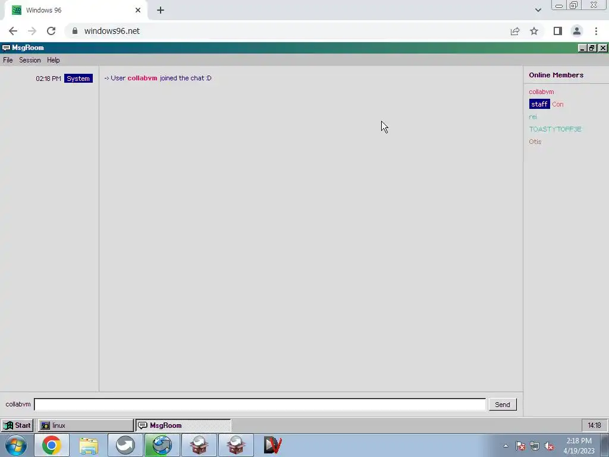Open a new browser tab
Viewport: 609px width, 457px height.
(x=161, y=10)
